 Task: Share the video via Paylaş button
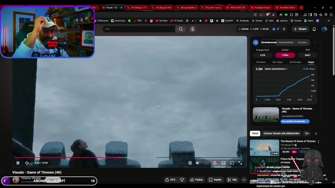coord(197,180)
